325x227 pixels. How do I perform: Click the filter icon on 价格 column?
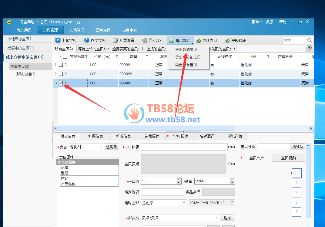[x=117, y=57]
